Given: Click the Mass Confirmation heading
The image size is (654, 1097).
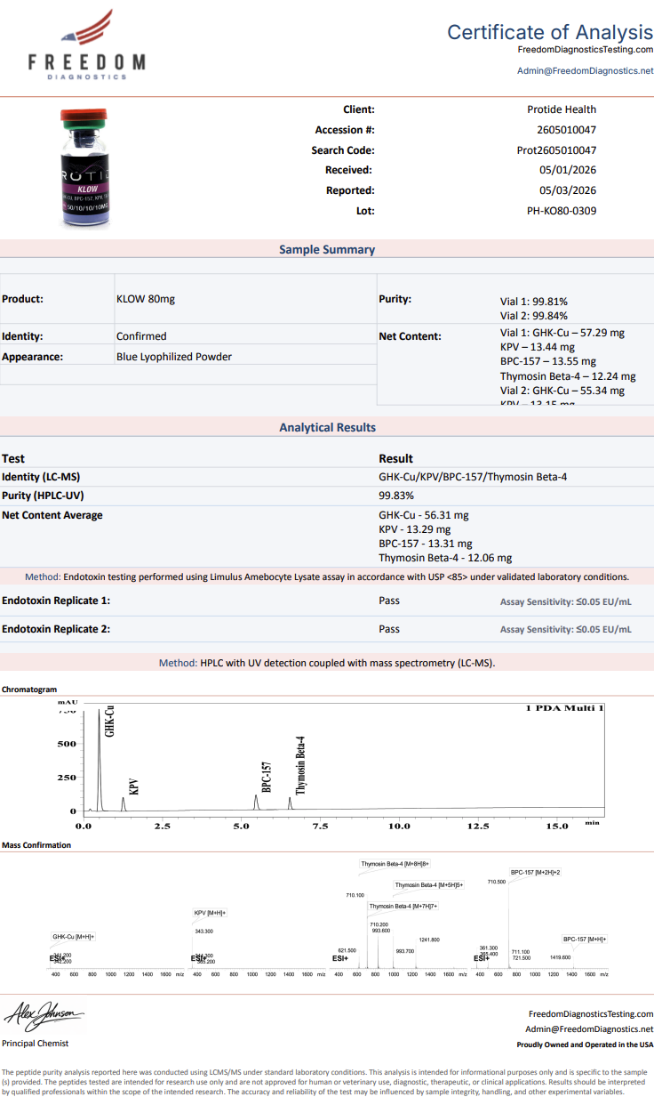Looking at the screenshot, I should click(x=36, y=845).
